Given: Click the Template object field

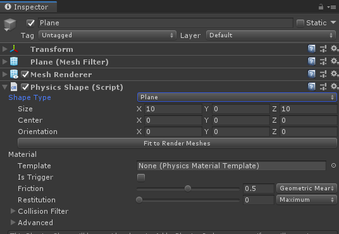Looking at the screenshot, I should pyautogui.click(x=231, y=166).
